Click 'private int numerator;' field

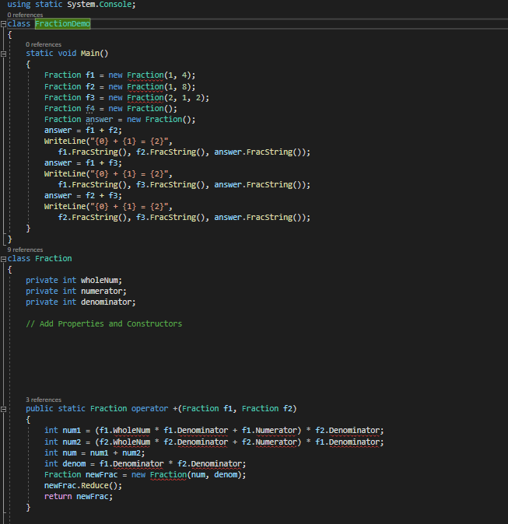pos(76,292)
